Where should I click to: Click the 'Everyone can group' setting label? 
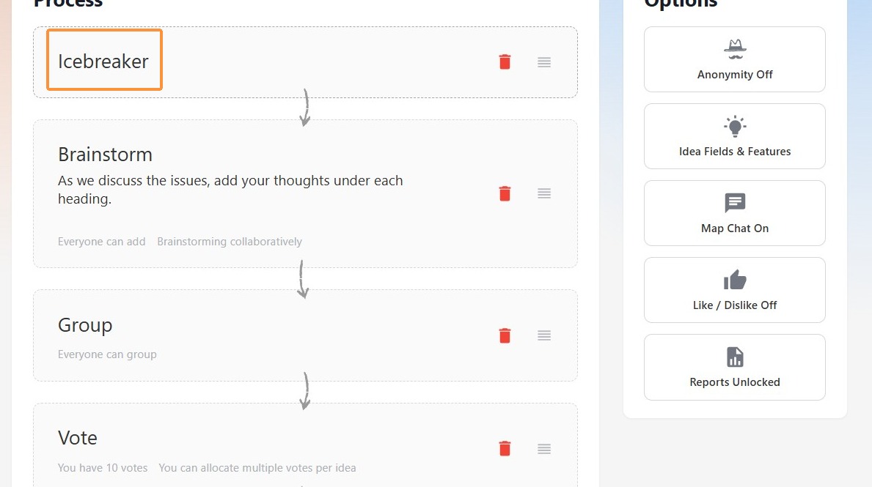pos(107,354)
